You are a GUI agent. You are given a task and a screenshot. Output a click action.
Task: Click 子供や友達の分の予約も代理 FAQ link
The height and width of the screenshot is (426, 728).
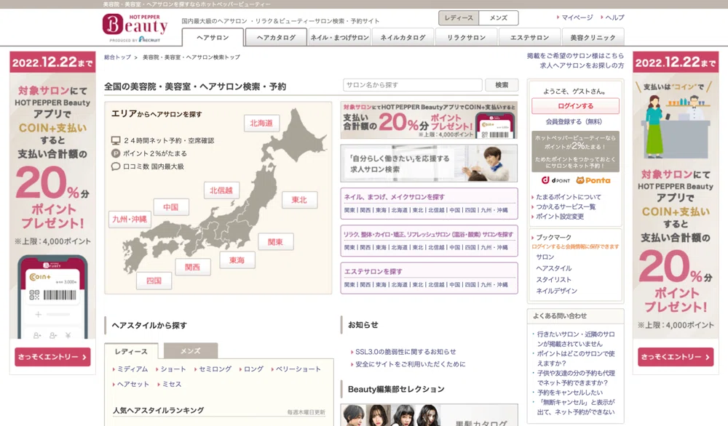(x=576, y=378)
